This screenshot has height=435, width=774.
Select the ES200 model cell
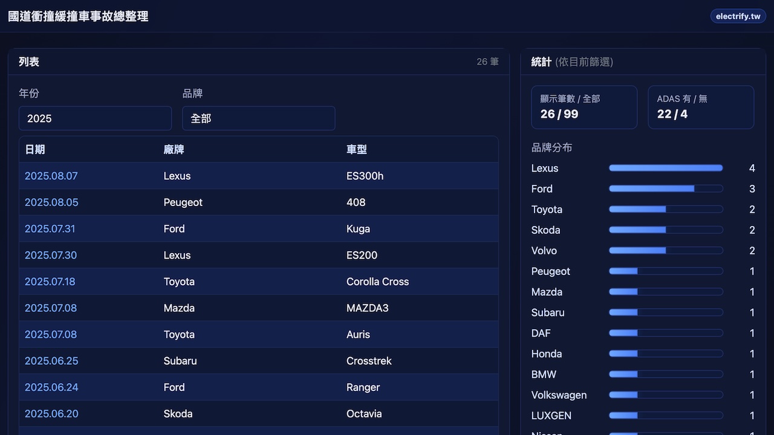point(362,256)
